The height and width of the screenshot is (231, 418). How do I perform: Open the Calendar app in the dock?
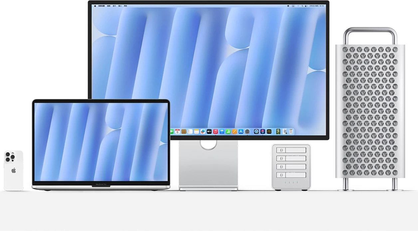pos(177,131)
